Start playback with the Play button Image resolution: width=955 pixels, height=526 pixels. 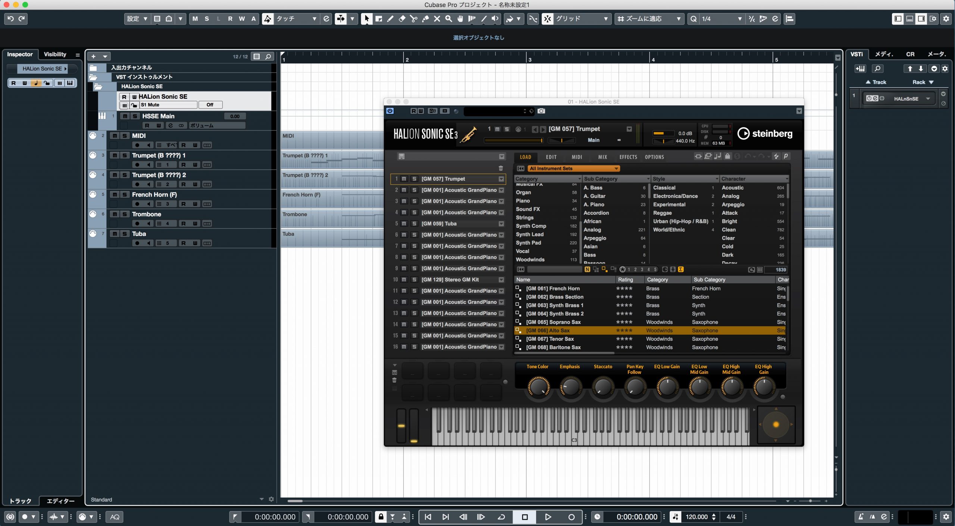pyautogui.click(x=548, y=517)
